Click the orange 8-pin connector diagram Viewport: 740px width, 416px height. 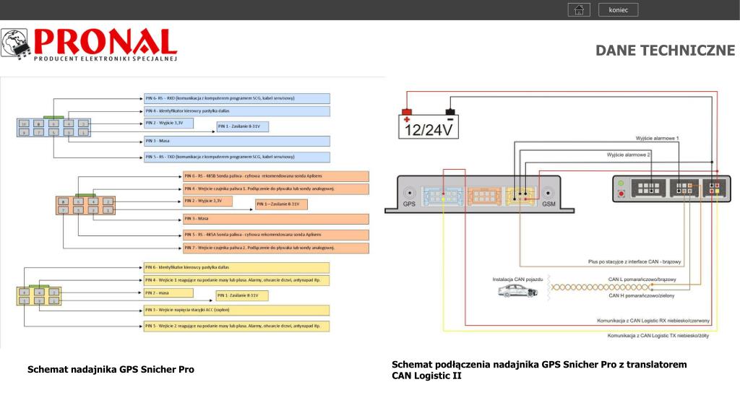click(85, 205)
